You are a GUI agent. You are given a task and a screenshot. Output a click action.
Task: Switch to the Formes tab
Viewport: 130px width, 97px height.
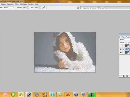(x=101, y=8)
